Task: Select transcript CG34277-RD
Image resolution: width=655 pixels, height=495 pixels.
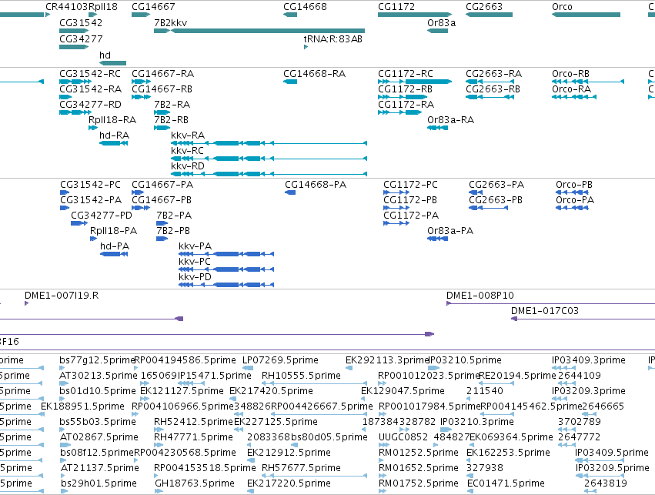Action: tap(75, 112)
